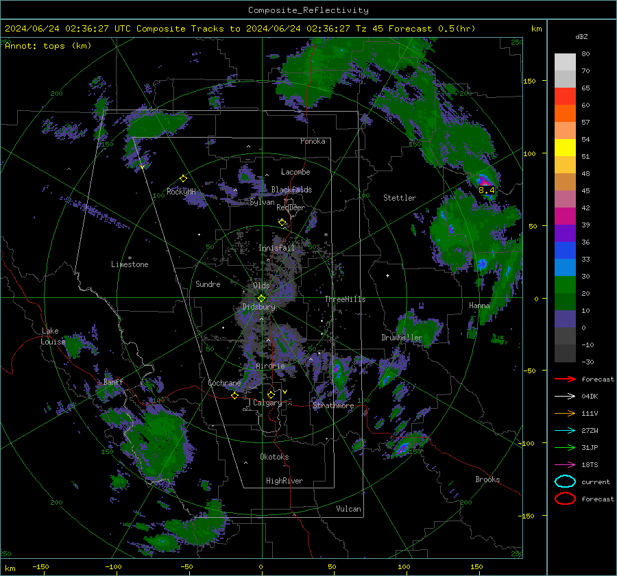Click the Olds city label

[x=261, y=286]
